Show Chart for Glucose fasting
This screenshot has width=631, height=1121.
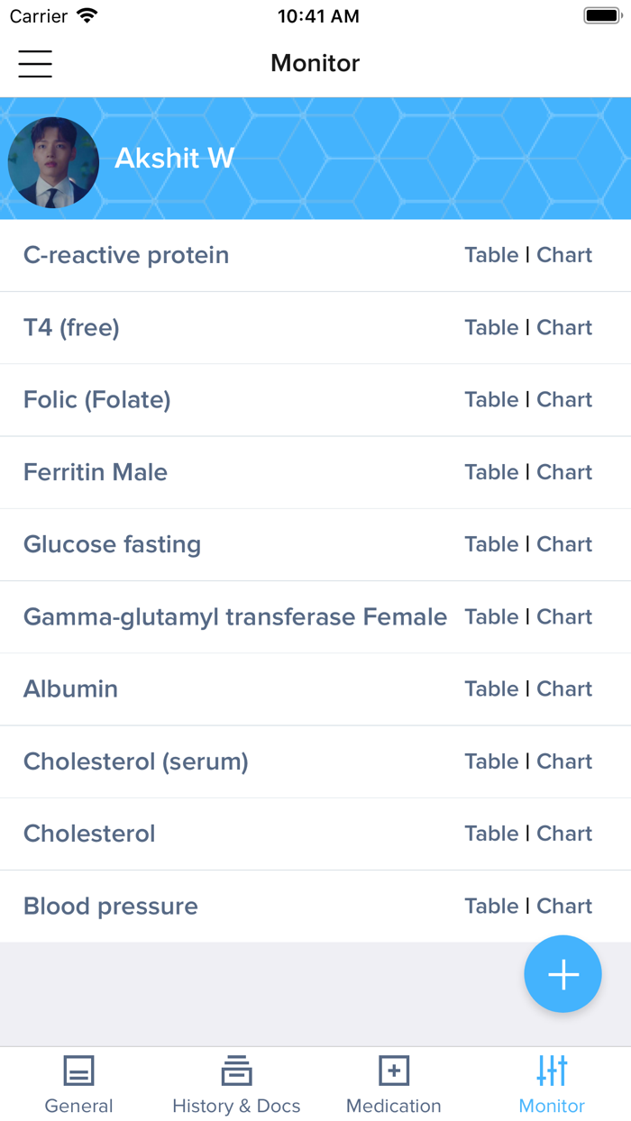click(x=564, y=544)
